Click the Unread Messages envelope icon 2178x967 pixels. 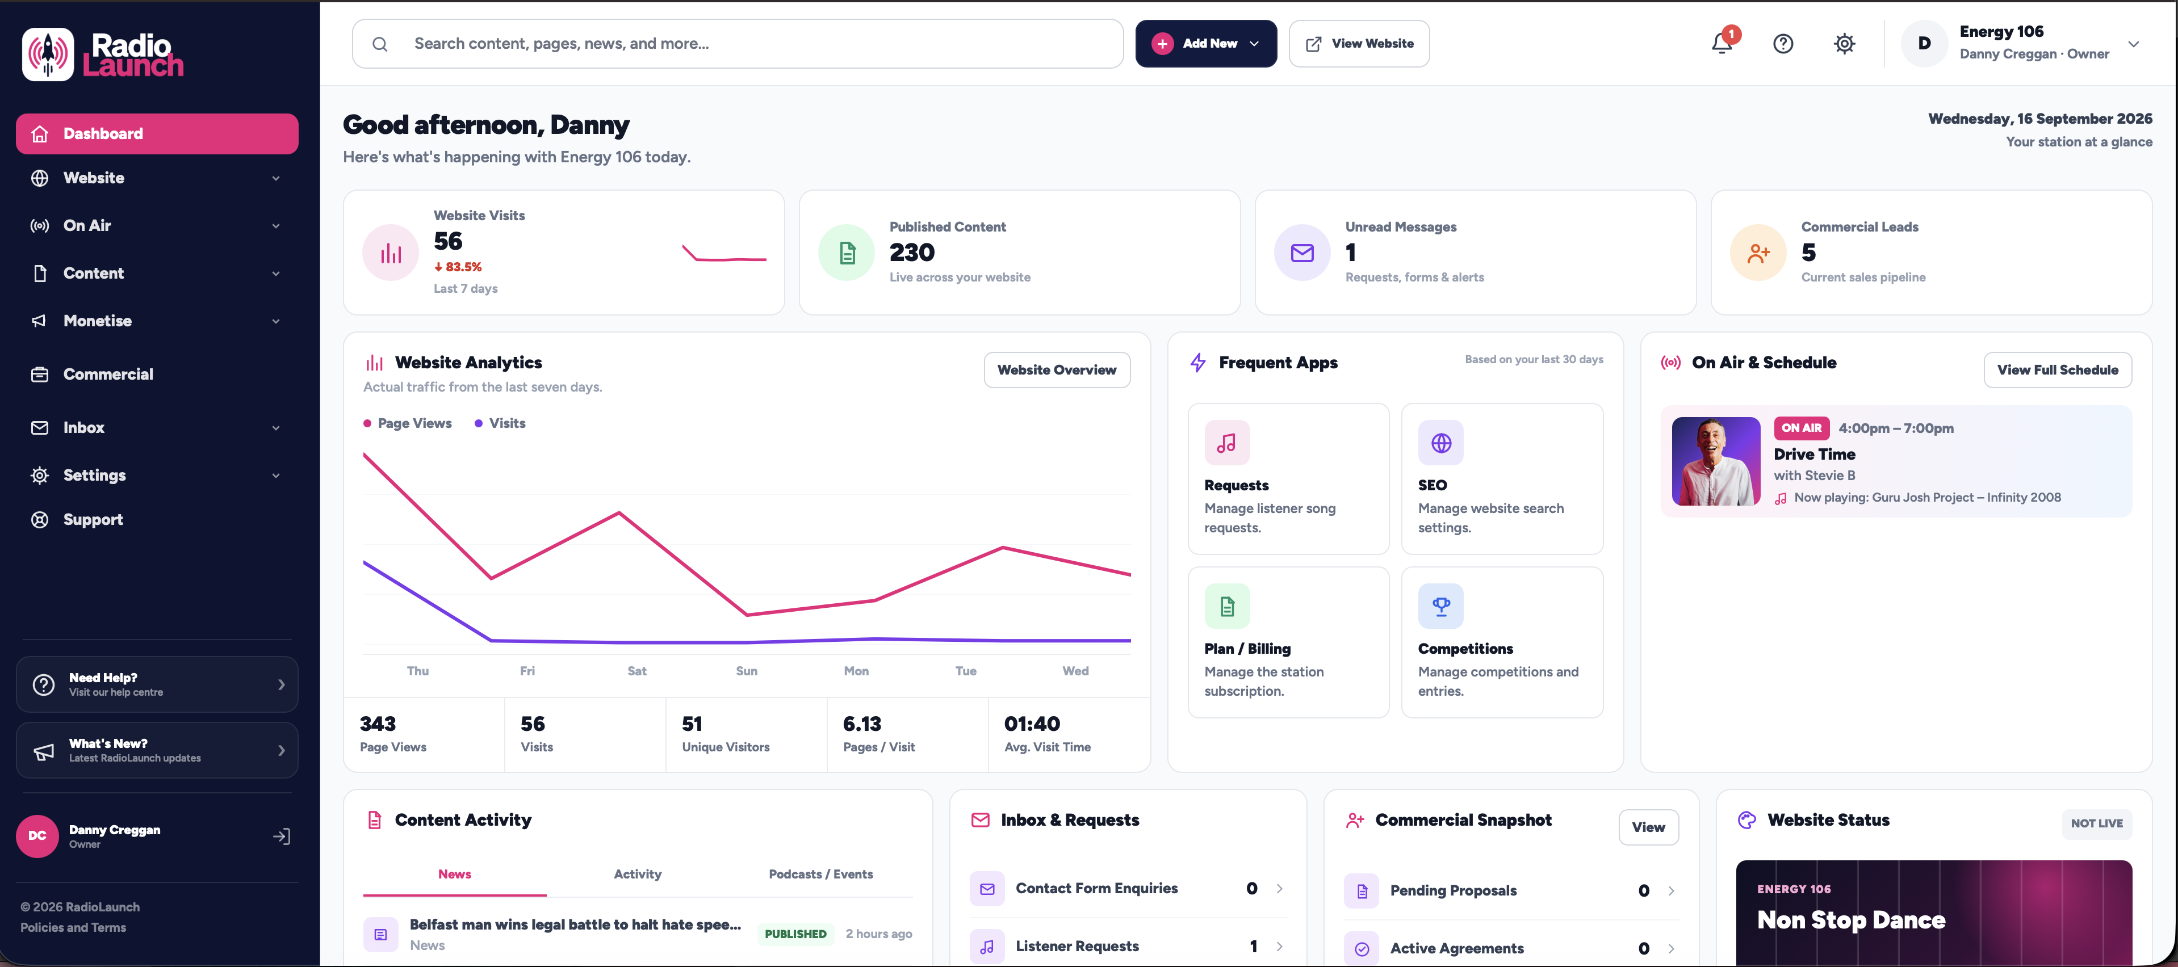(1302, 252)
